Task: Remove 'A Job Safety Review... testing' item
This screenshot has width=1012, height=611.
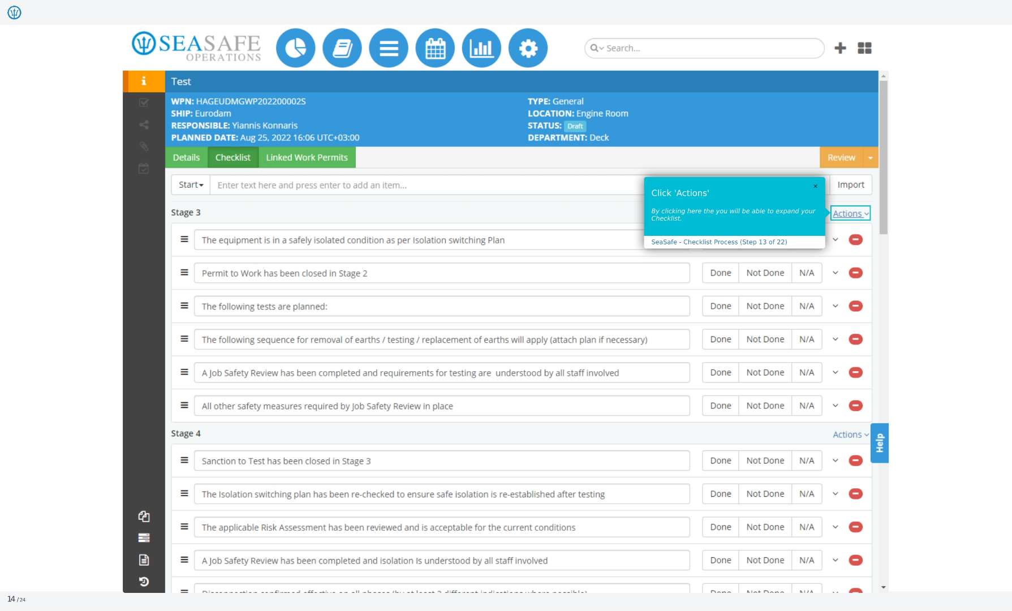Action: (855, 372)
